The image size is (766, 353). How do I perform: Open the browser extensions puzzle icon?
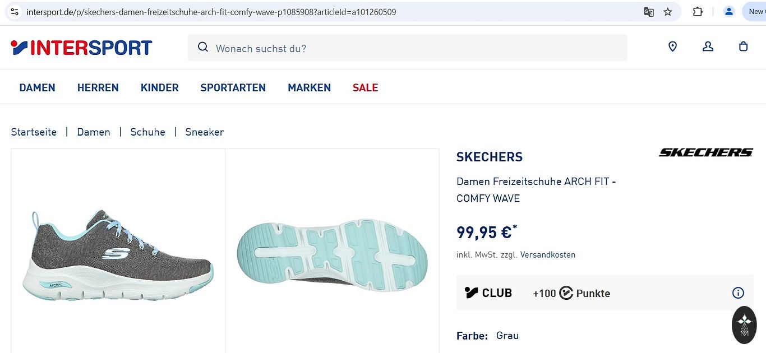coord(698,12)
